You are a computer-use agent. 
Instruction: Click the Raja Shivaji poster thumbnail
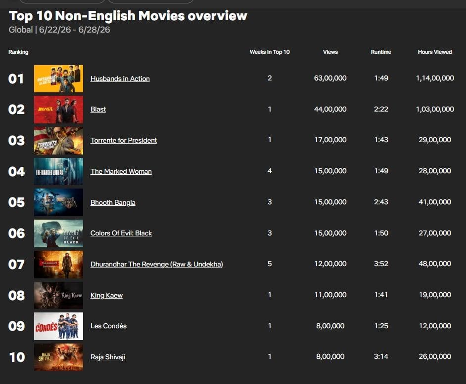pyautogui.click(x=58, y=357)
